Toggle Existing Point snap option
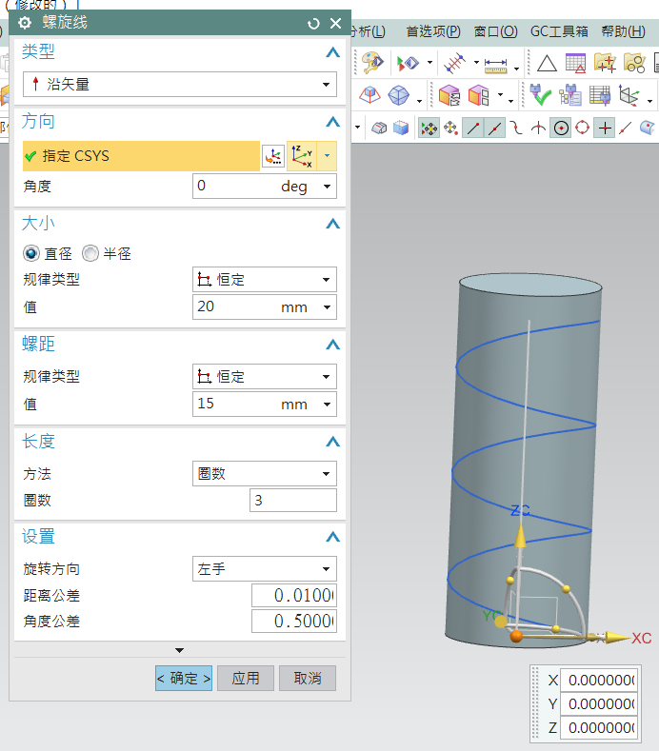Image resolution: width=659 pixels, height=751 pixels. click(x=605, y=128)
